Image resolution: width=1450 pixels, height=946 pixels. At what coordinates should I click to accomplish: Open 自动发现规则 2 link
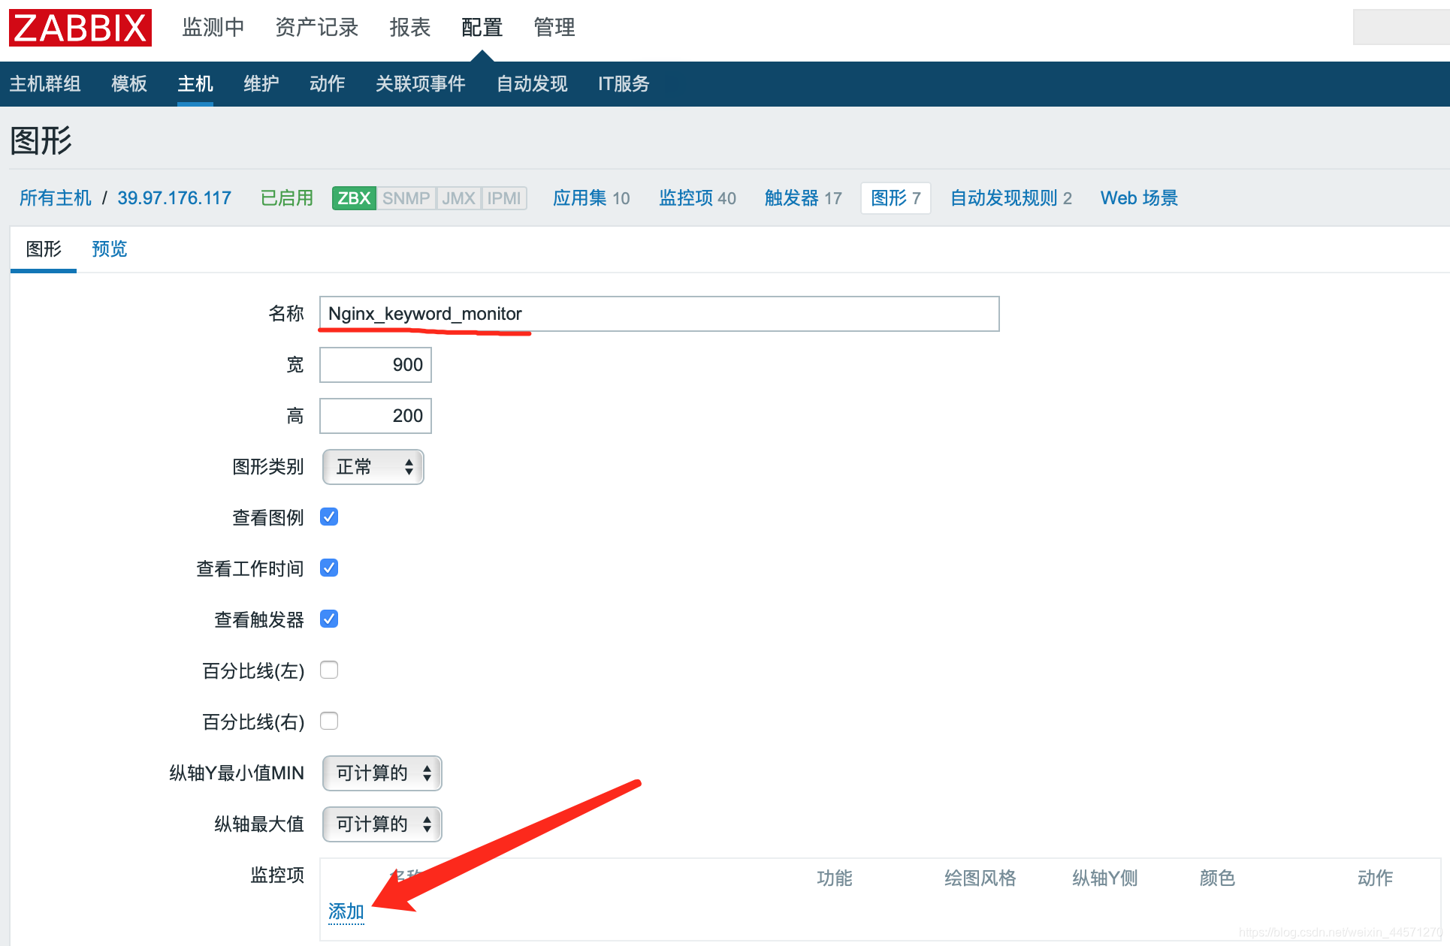click(1011, 198)
